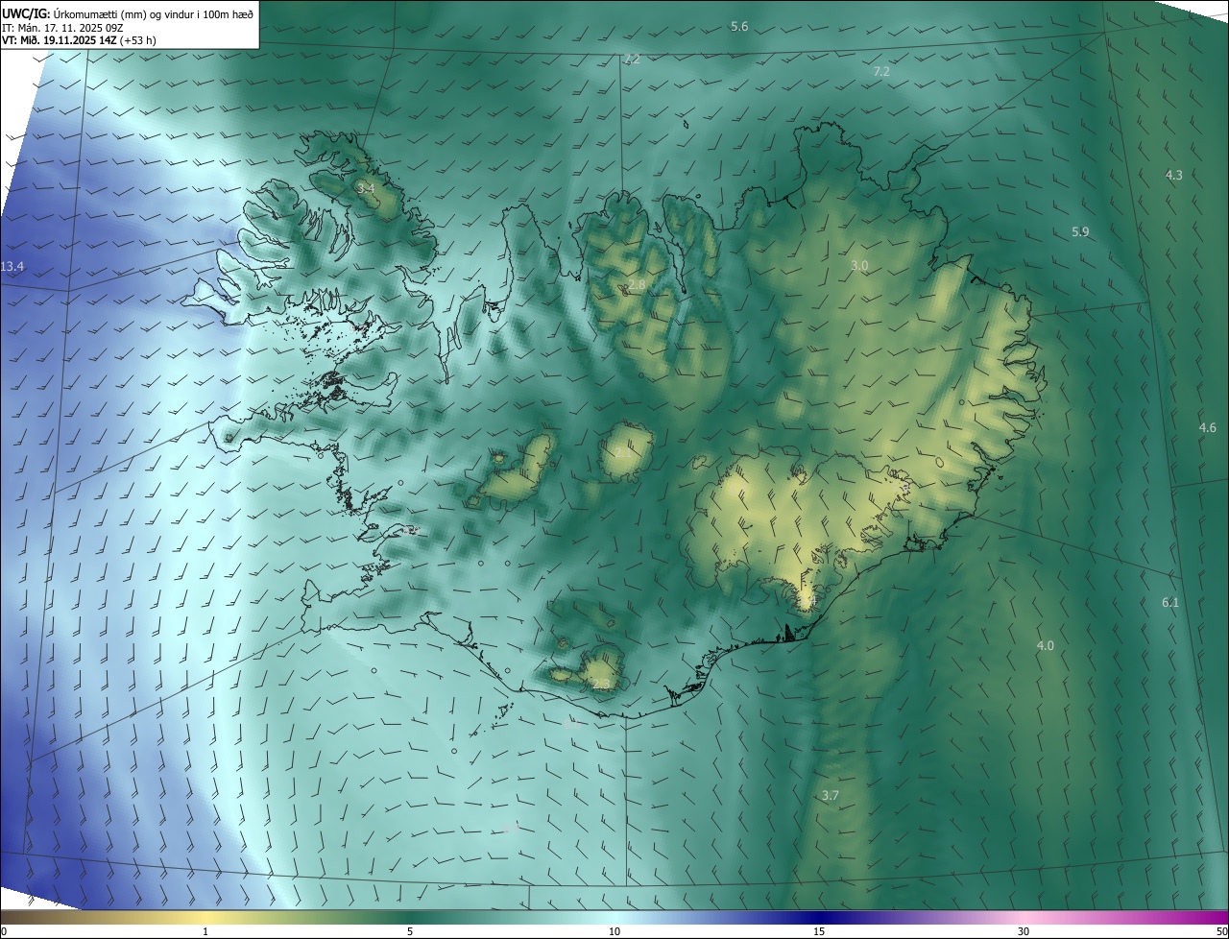Click the map value label 4.0

click(x=1046, y=646)
